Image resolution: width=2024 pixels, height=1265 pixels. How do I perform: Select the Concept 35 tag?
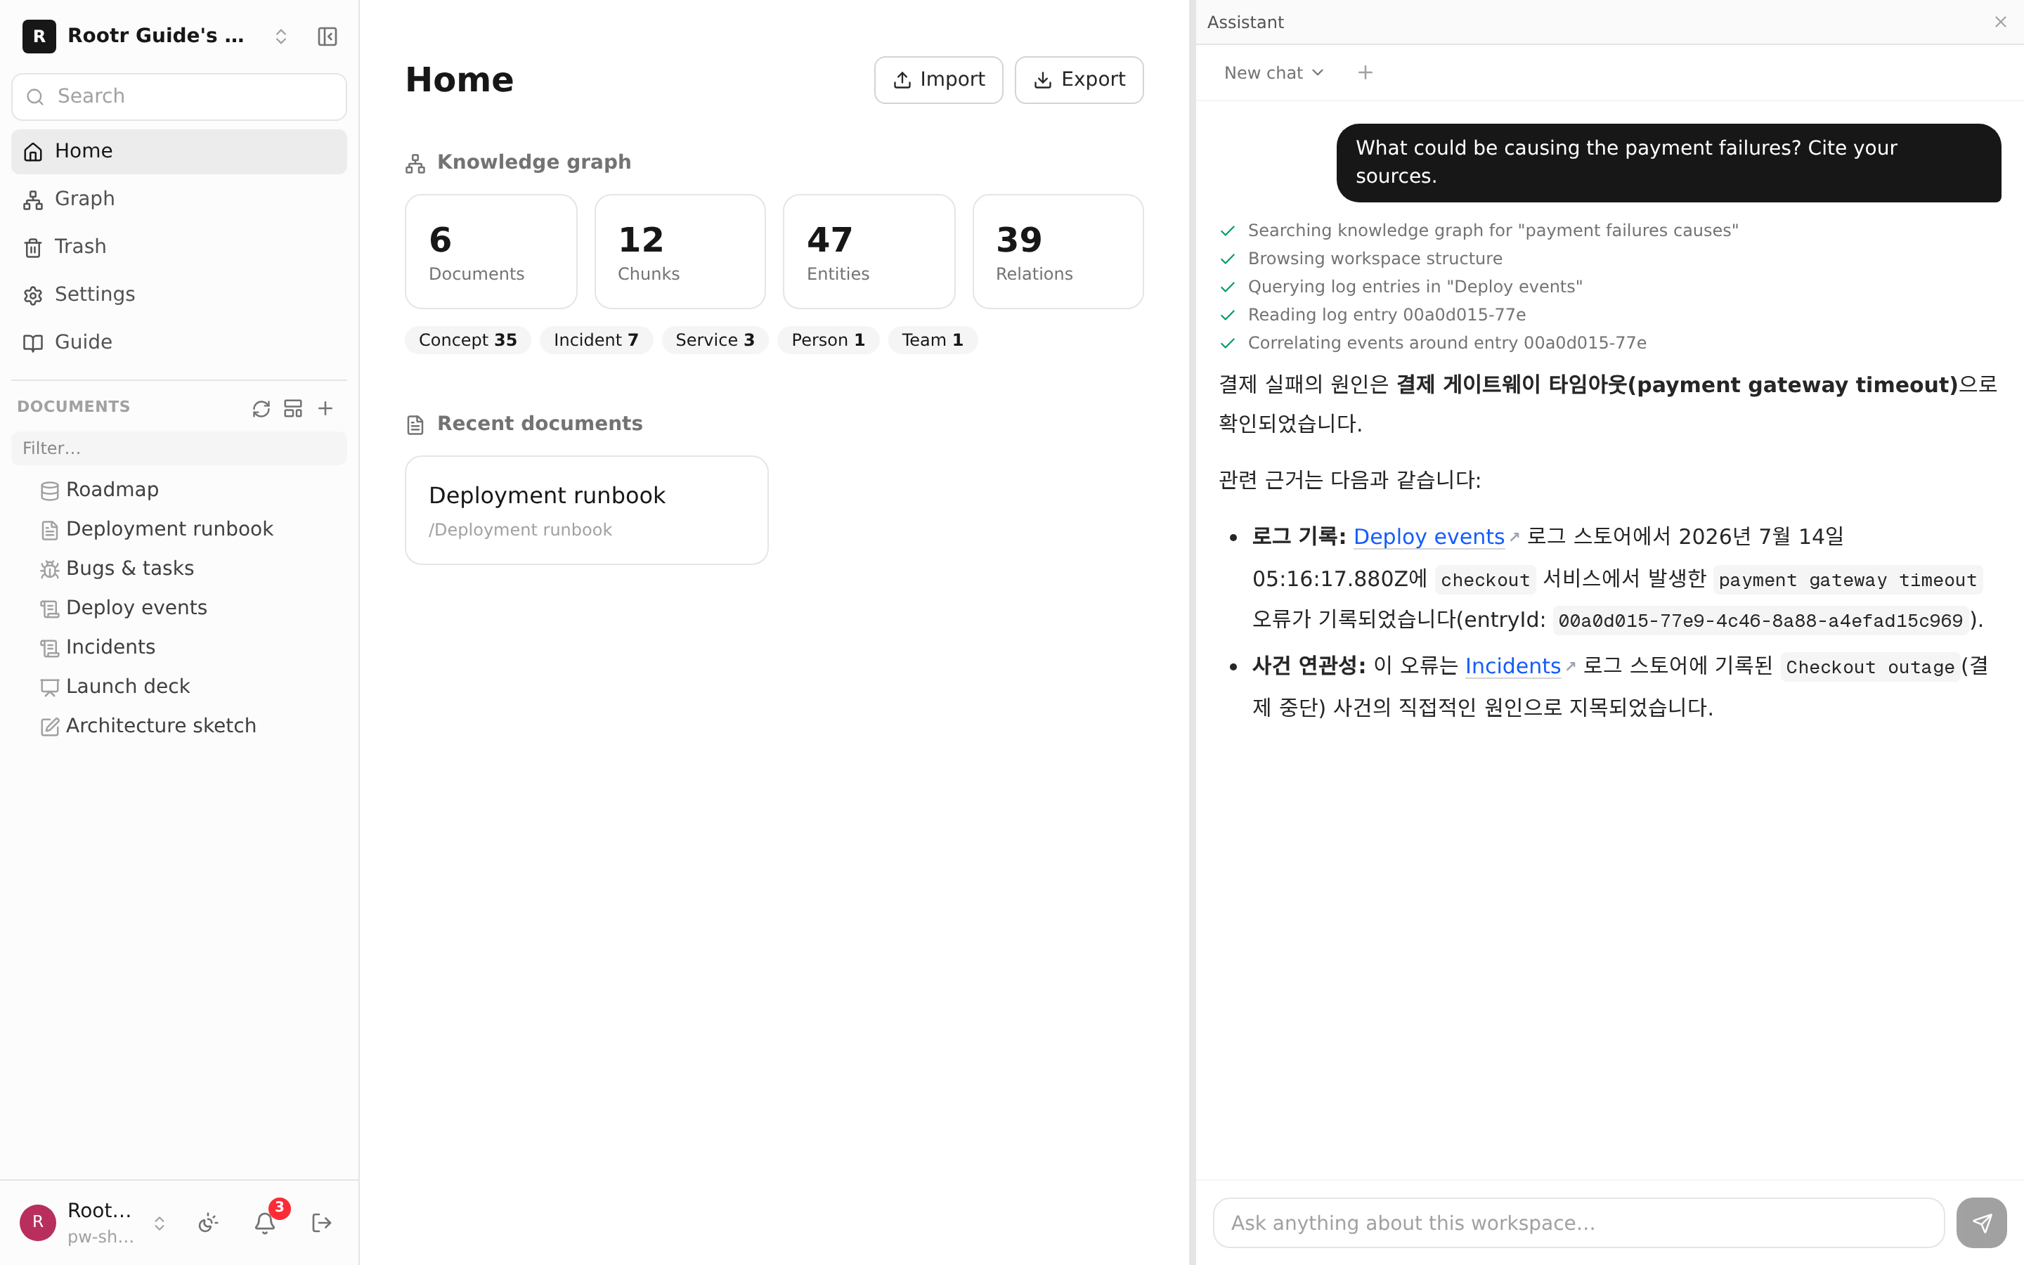tap(467, 341)
